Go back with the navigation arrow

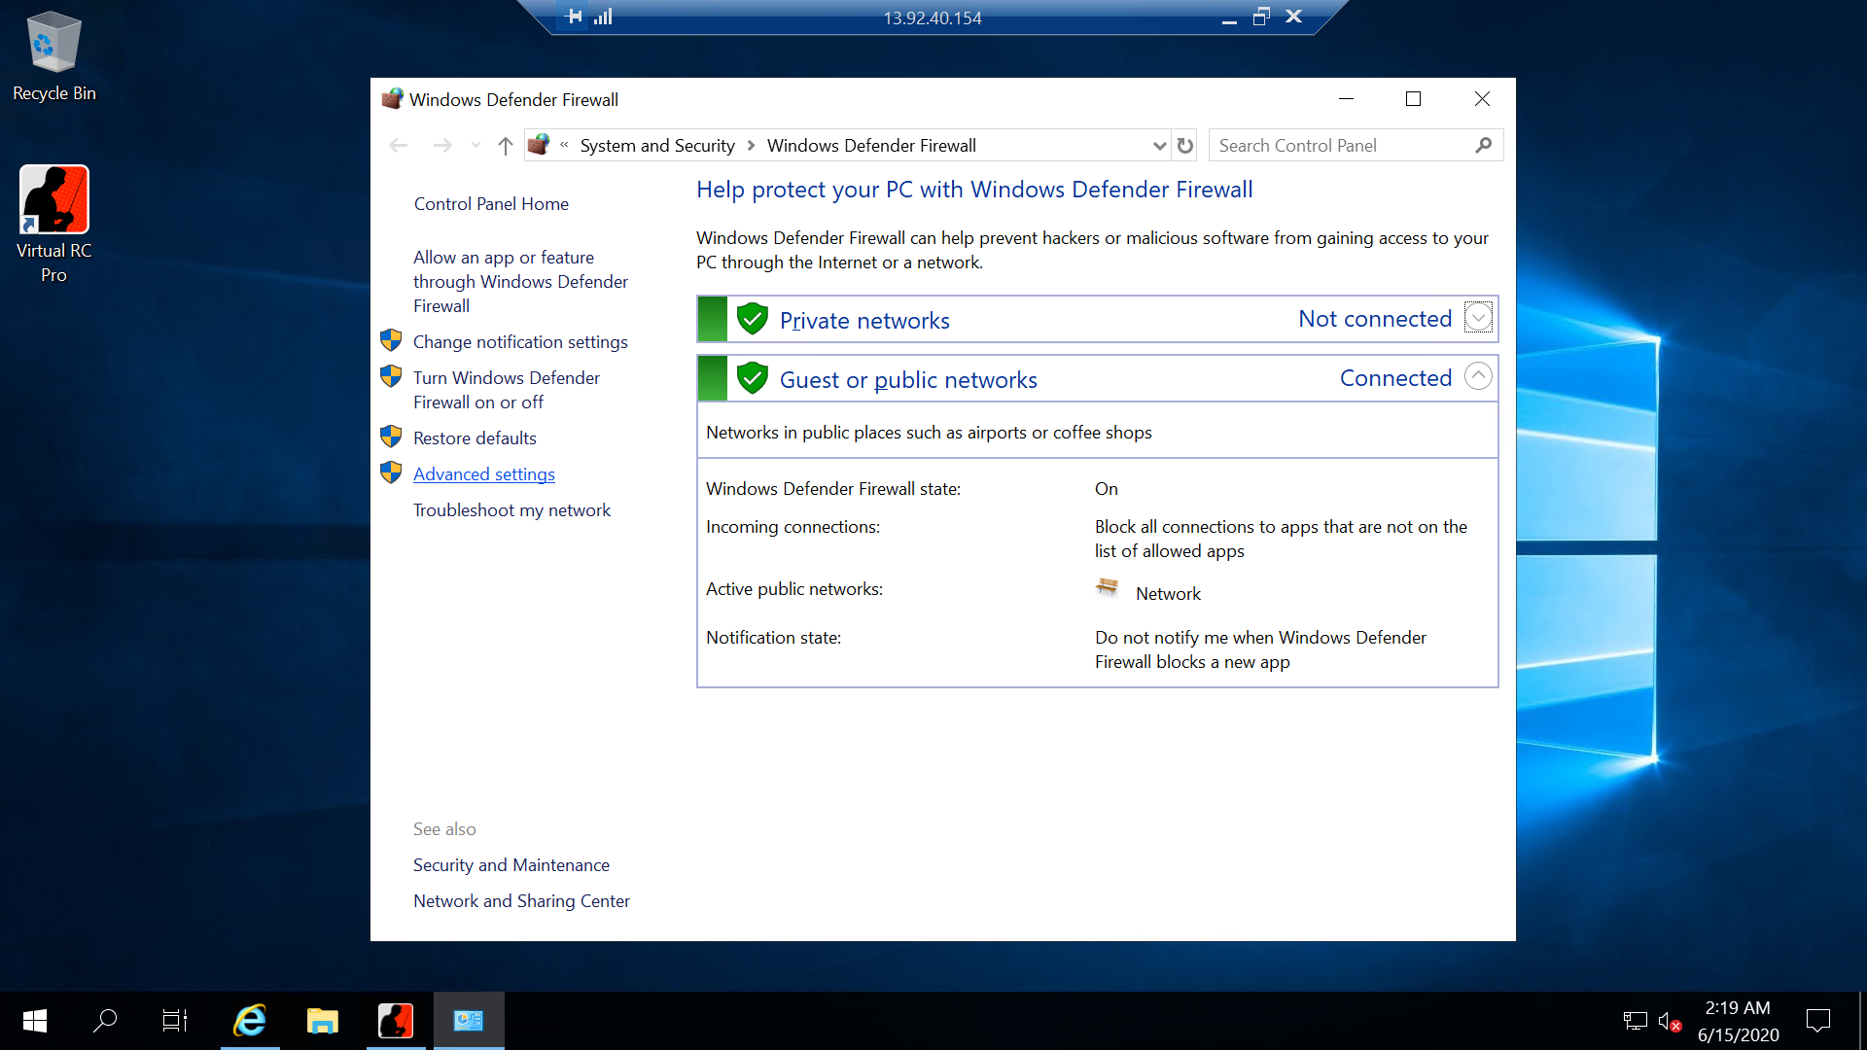coord(399,146)
